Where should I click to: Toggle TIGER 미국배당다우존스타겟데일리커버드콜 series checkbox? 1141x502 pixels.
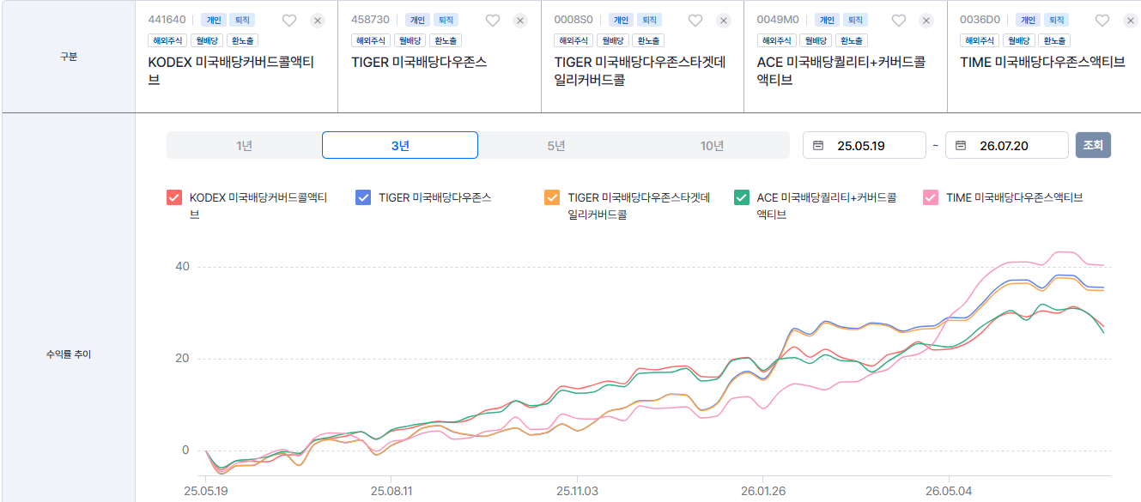pyautogui.click(x=552, y=197)
